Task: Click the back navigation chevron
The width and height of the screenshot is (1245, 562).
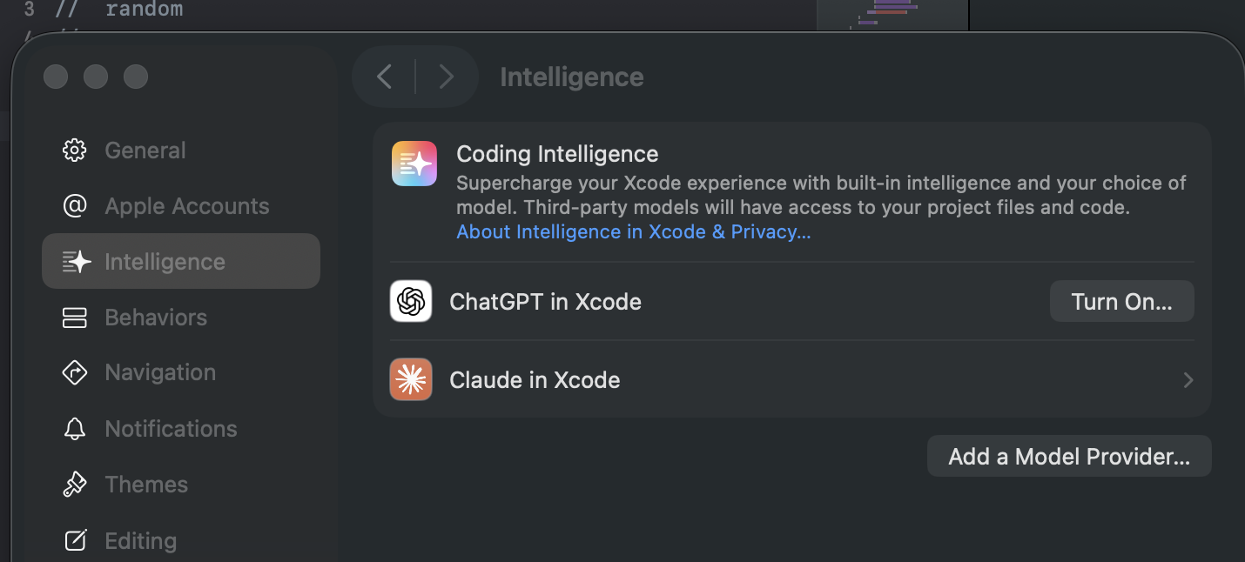Action: 384,77
